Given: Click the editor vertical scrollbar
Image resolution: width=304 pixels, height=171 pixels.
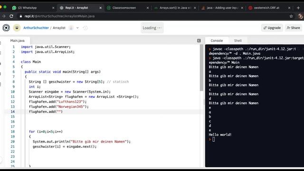Looking at the screenshot, I should [x=201, y=68].
